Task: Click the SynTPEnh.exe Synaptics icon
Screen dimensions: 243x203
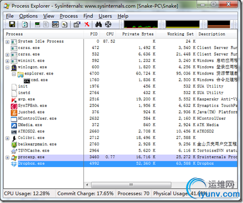Action: coord(14,106)
